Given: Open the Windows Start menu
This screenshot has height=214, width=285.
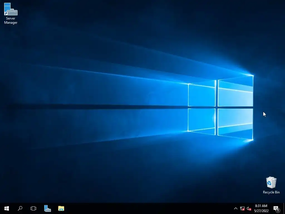Looking at the screenshot, I should (7, 208).
